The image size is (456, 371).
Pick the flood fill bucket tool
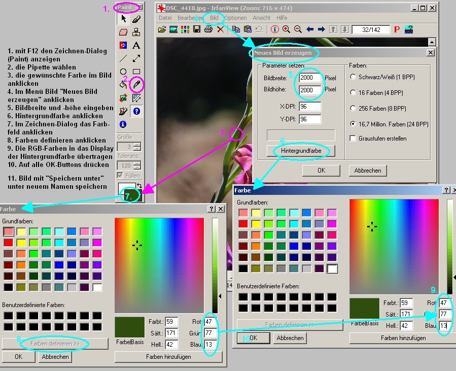[123, 84]
